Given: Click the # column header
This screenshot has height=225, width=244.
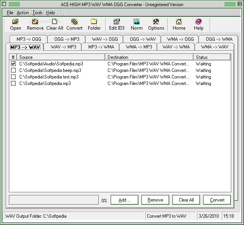Looking at the screenshot, I should click(x=13, y=57).
